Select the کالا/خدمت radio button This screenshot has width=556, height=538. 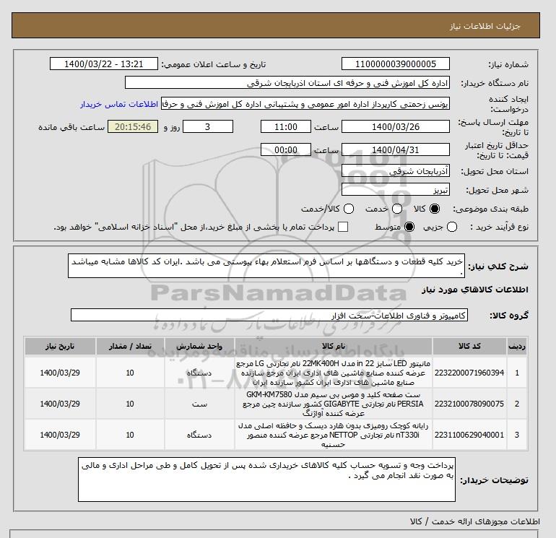coord(349,209)
